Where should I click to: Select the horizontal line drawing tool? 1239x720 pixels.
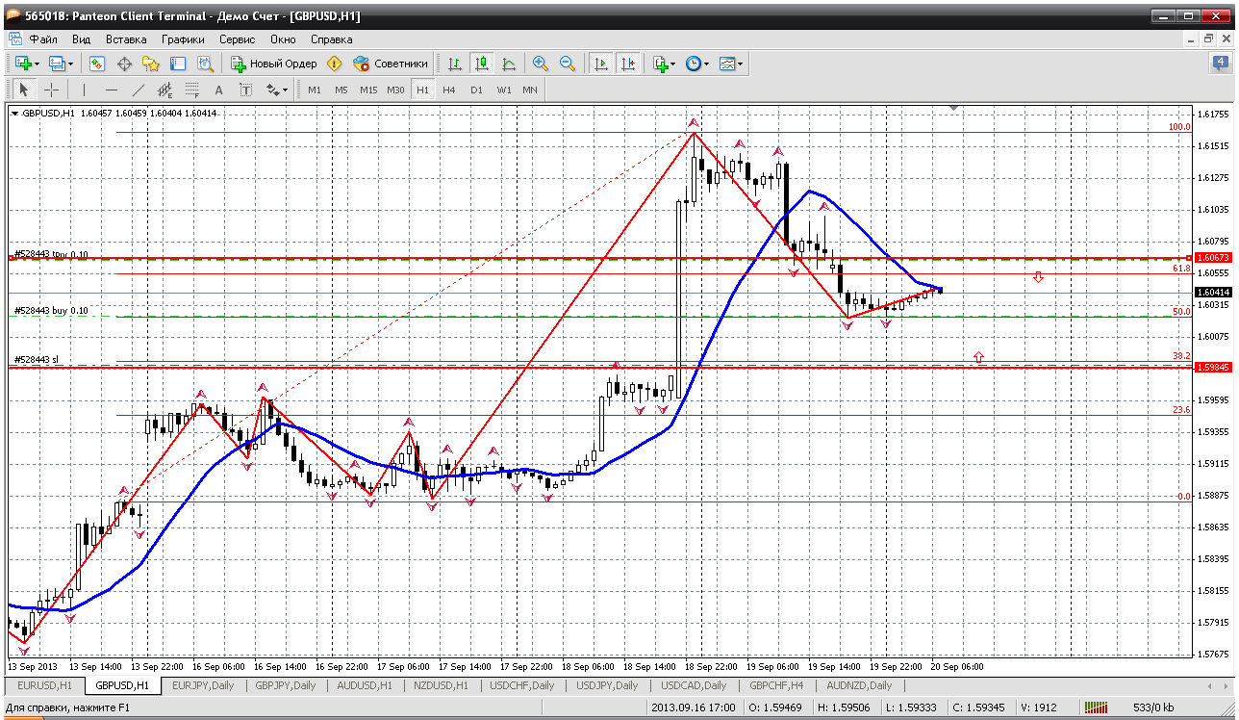pos(111,90)
